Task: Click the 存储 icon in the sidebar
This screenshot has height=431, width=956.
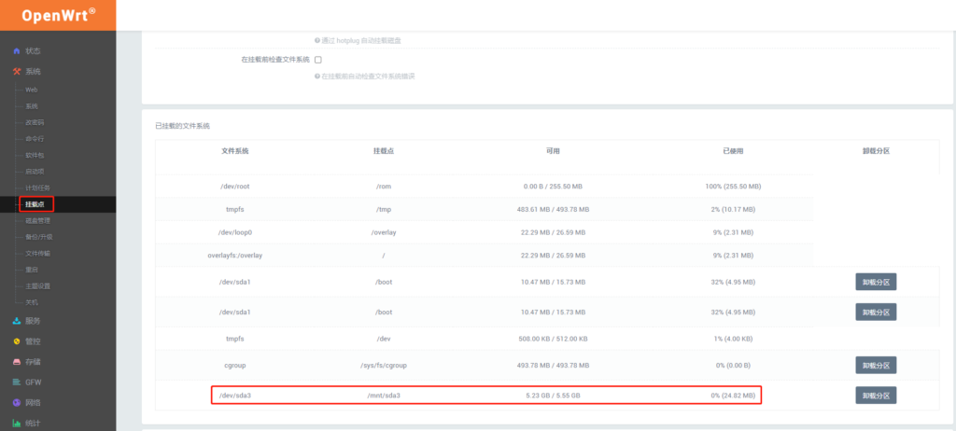Action: pos(16,361)
